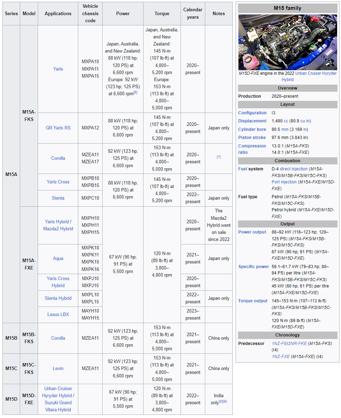Select the Combustion infobox section header

[x=287, y=161]
